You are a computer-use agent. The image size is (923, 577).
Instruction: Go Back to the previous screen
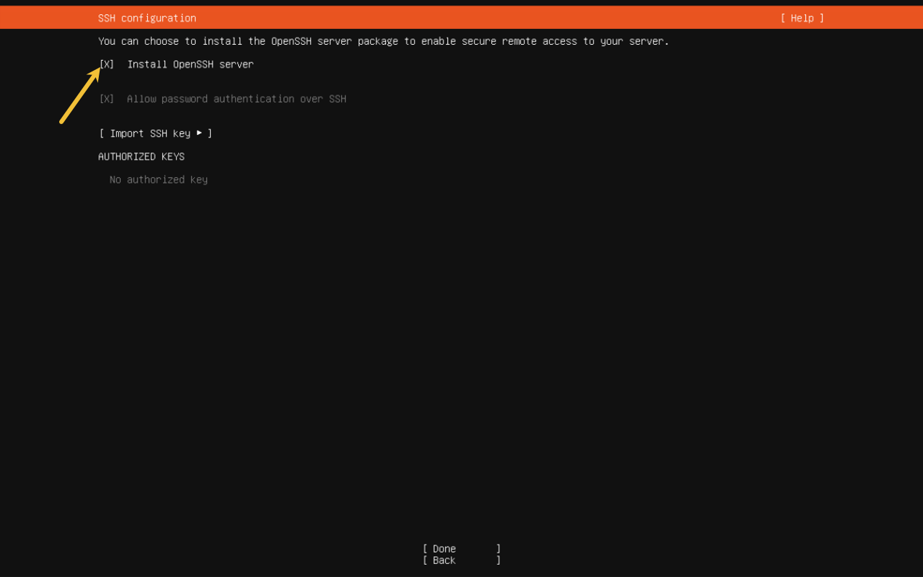(444, 560)
